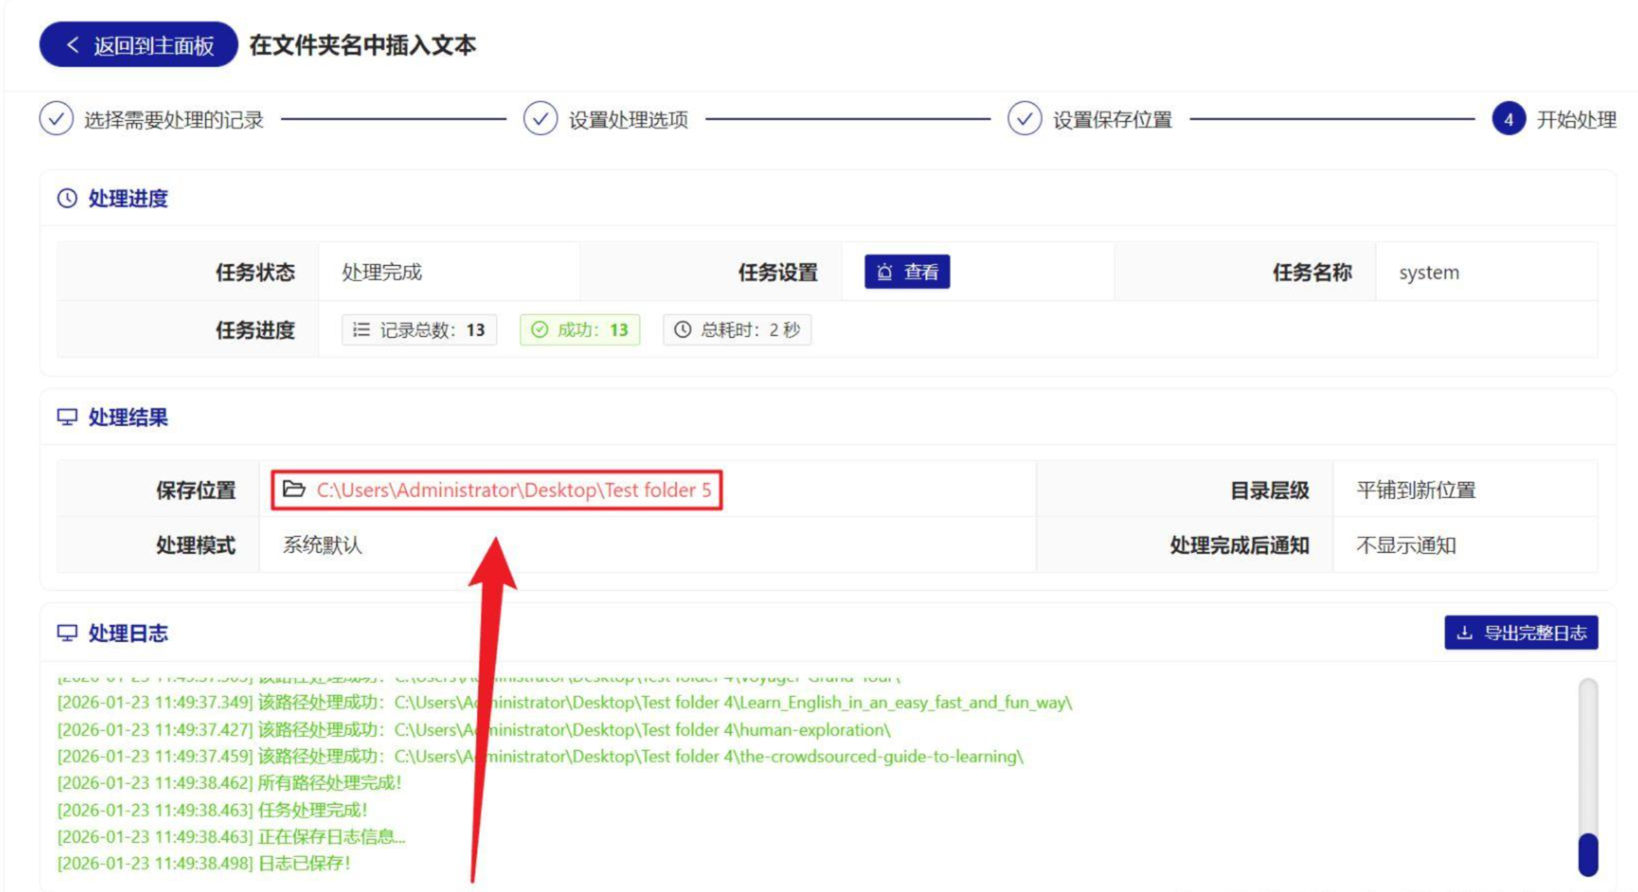1638x892 pixels.
Task: Select step label 设置保存位置
Action: point(1112,120)
